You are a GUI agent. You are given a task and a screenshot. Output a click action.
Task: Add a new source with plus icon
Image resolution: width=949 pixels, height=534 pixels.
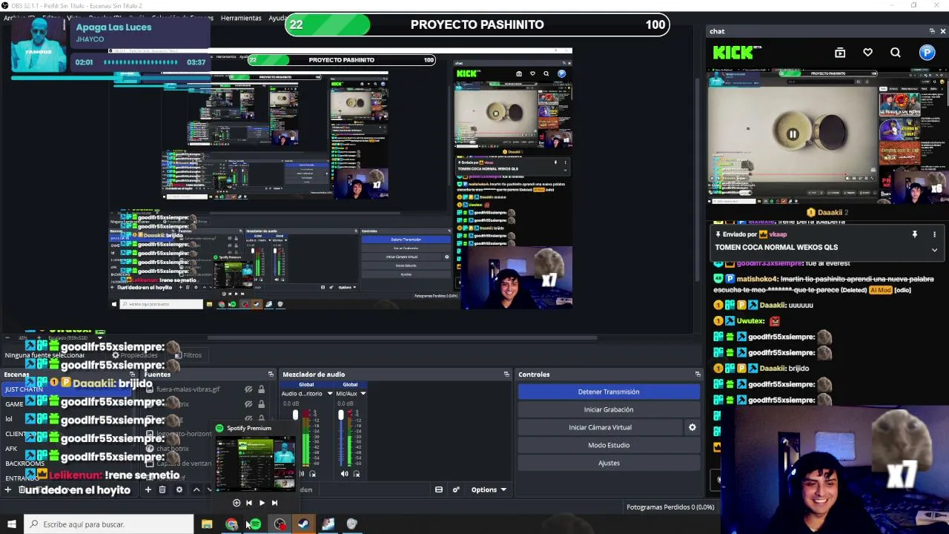coord(148,489)
